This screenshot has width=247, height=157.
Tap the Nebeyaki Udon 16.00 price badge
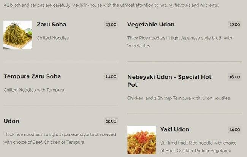click(234, 77)
